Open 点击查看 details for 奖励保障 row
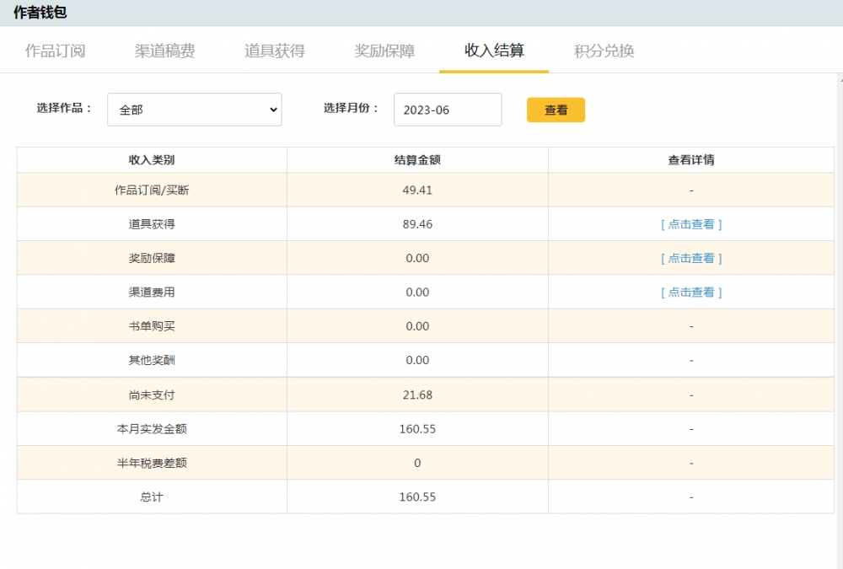 (691, 258)
